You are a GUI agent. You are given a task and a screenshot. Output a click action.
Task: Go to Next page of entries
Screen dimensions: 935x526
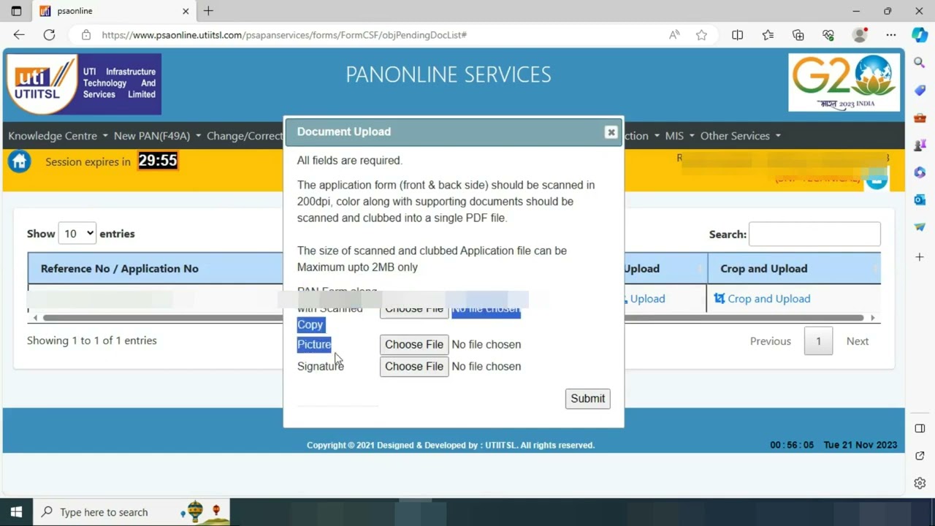857,341
